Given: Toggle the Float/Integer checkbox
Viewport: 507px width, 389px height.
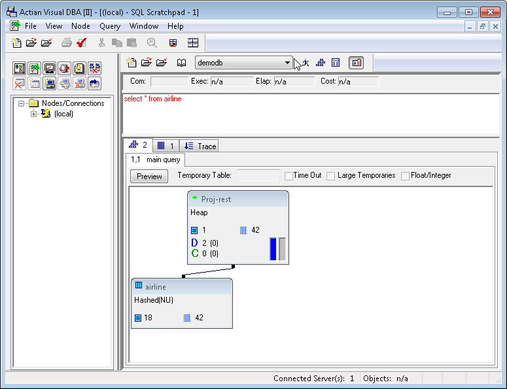Looking at the screenshot, I should [x=405, y=176].
